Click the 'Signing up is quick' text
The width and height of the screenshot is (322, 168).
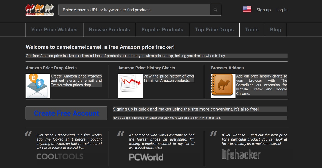(x=186, y=109)
